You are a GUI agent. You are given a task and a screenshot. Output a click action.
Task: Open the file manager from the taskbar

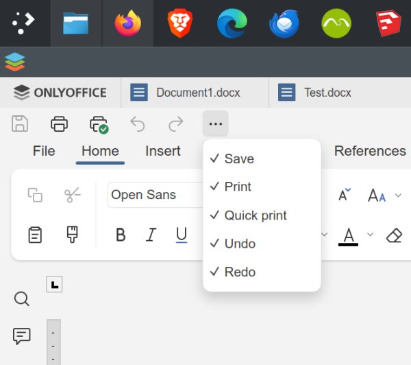coord(75,23)
